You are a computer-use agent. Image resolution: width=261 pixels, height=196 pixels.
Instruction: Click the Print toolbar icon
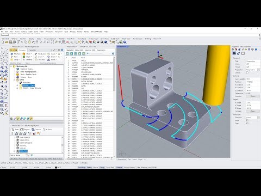pyautogui.click(x=14, y=42)
